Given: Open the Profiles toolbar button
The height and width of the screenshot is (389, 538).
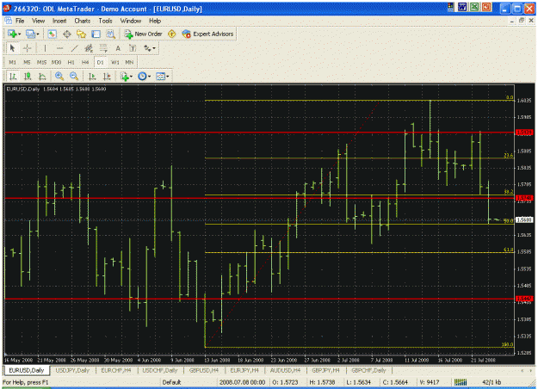Looking at the screenshot, I should [30, 34].
